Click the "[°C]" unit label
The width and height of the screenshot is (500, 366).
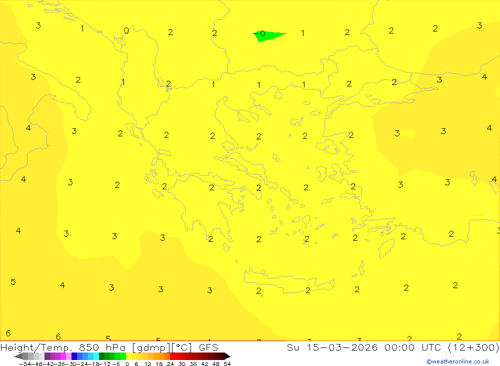pyautogui.click(x=182, y=347)
